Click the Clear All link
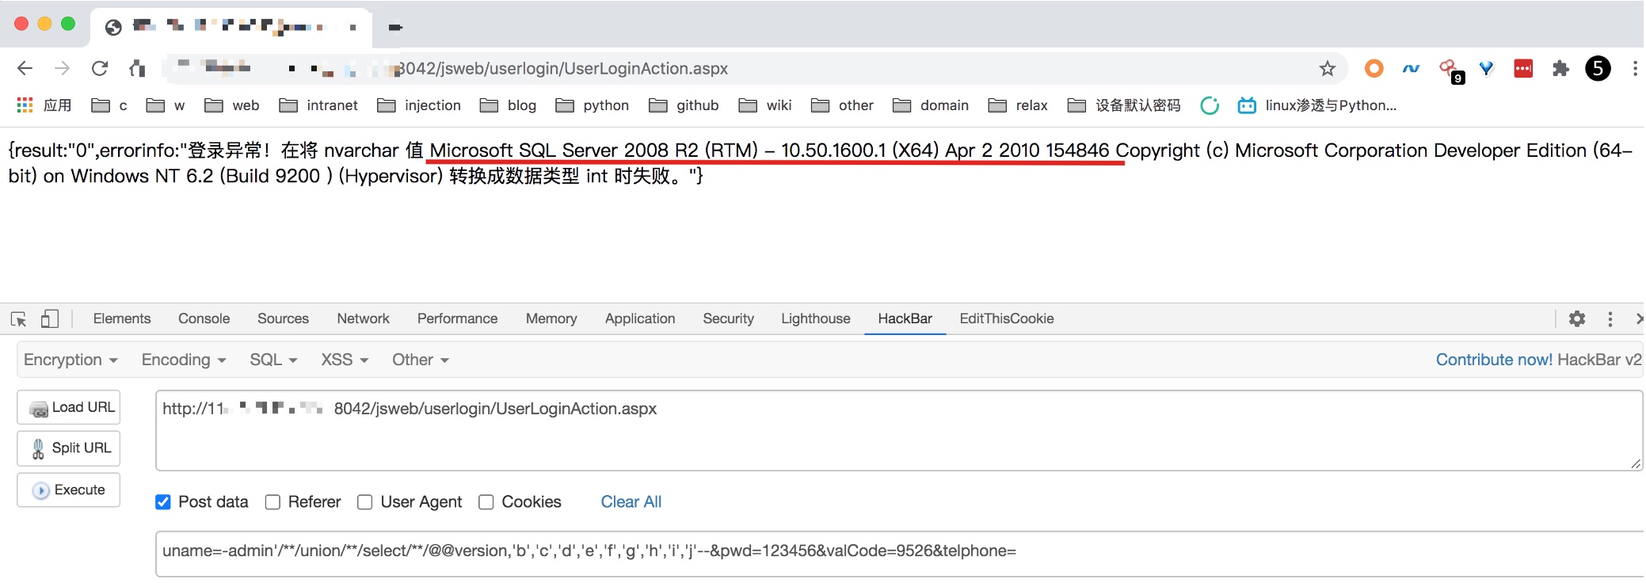This screenshot has width=1646, height=583. click(x=631, y=502)
